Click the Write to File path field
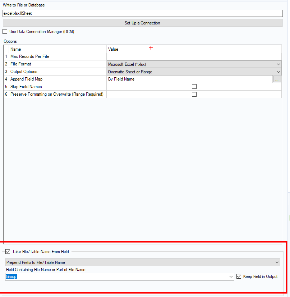Screen dimensions: 290x297 click(142, 13)
